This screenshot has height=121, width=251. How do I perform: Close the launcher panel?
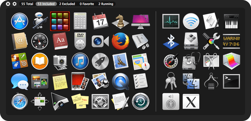[x=8, y=4]
